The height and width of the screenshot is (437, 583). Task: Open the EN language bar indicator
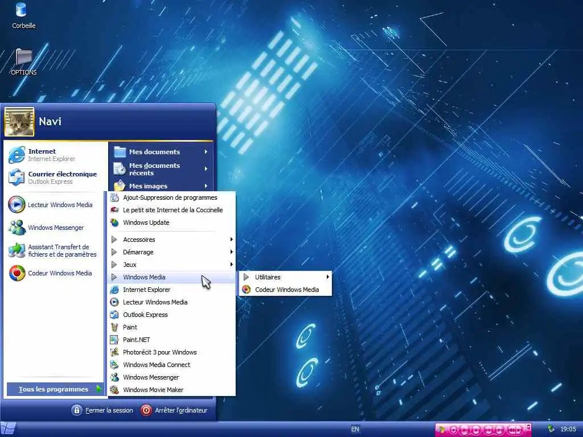point(355,429)
